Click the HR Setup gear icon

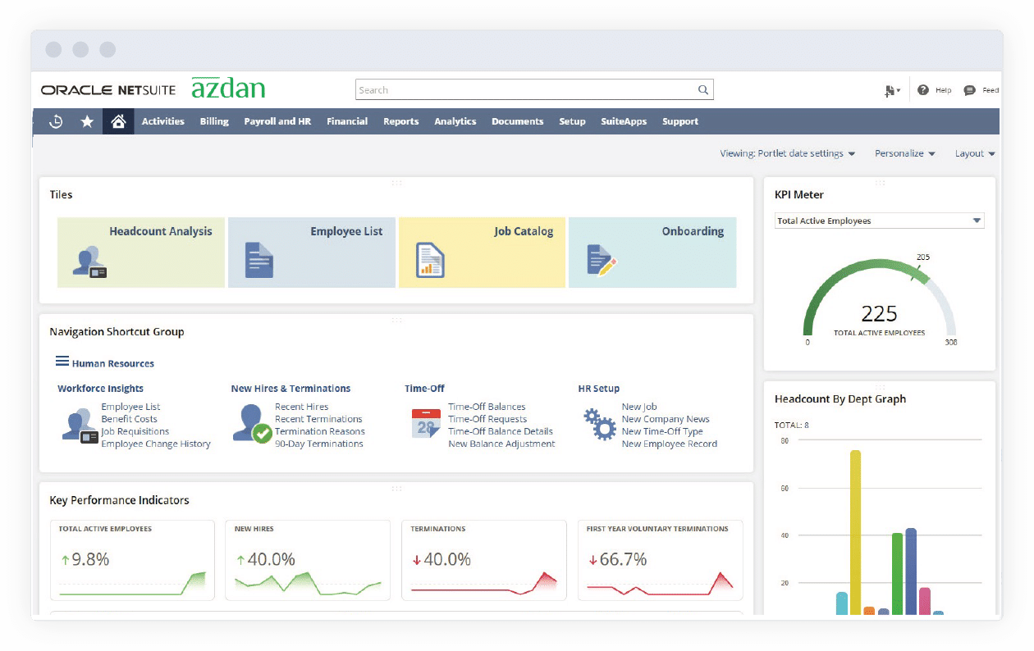coord(599,423)
